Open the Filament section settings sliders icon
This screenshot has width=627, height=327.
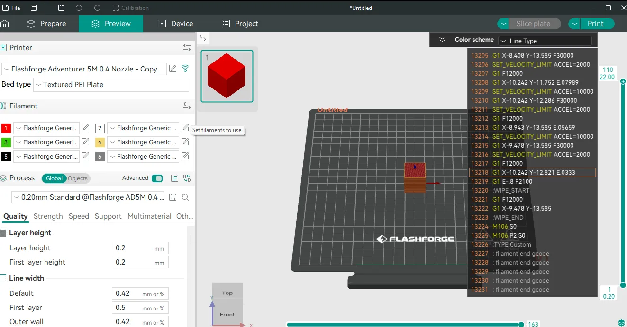coord(187,106)
